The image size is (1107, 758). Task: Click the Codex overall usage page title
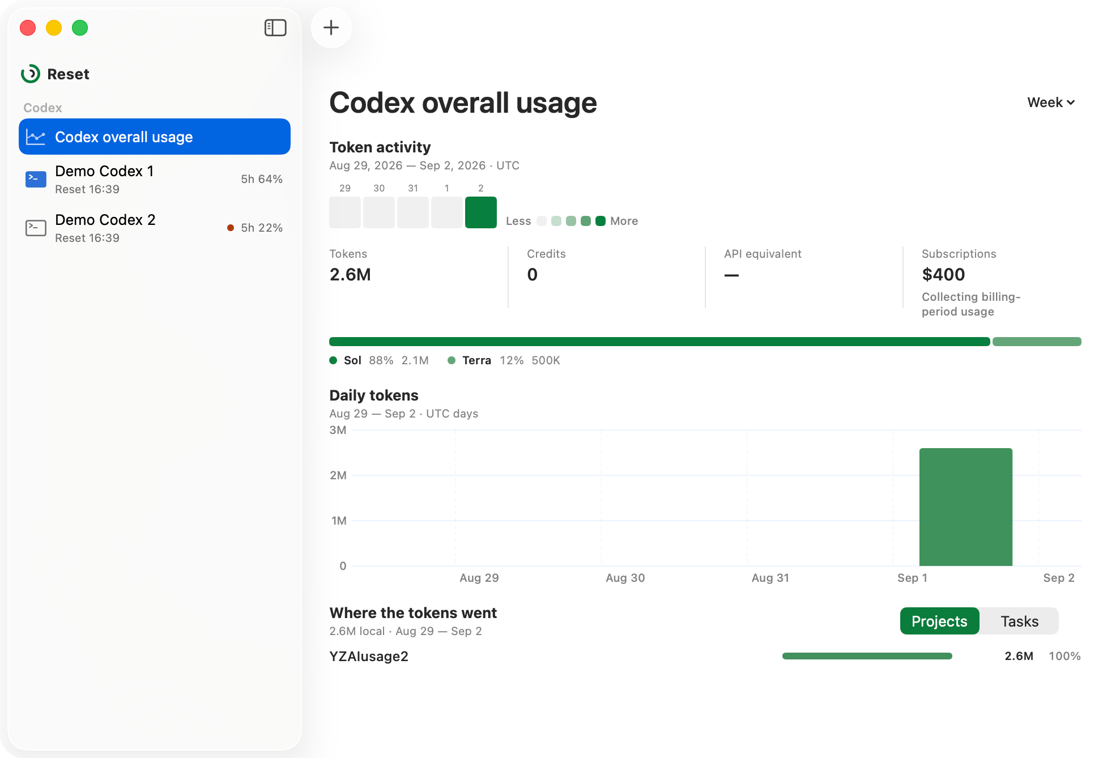pyautogui.click(x=463, y=103)
